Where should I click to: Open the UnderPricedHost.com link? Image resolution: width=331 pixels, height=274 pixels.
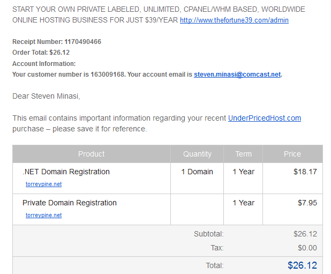tap(265, 118)
